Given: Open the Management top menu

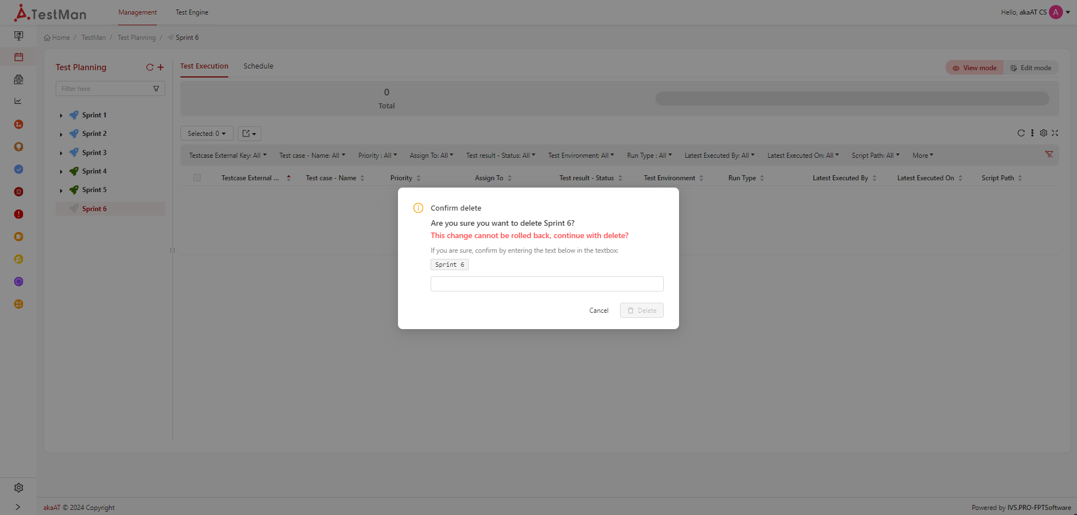Looking at the screenshot, I should tap(138, 12).
